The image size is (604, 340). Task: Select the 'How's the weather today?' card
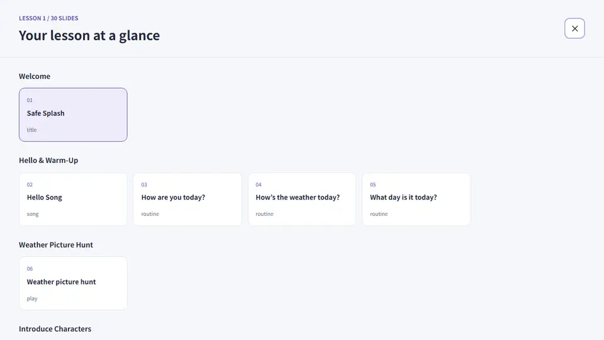(x=302, y=199)
